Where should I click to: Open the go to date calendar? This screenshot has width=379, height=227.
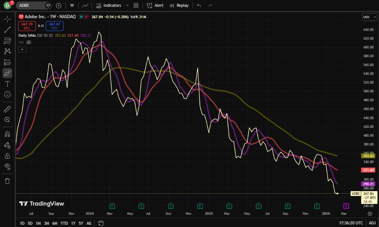click(x=101, y=223)
